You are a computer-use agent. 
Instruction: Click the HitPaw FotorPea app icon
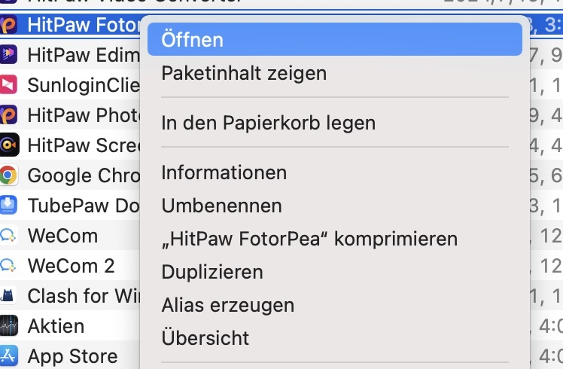pos(8,25)
